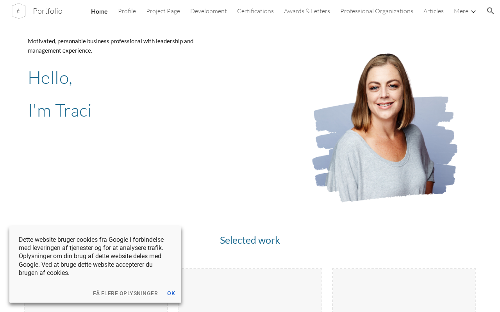Go to the Profile page
500x312 pixels.
(x=127, y=11)
